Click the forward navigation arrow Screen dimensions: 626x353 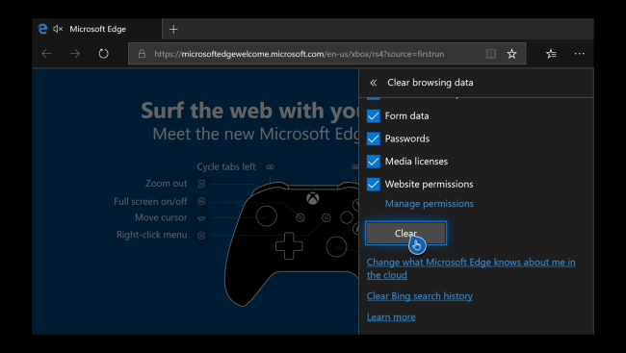[x=75, y=54]
